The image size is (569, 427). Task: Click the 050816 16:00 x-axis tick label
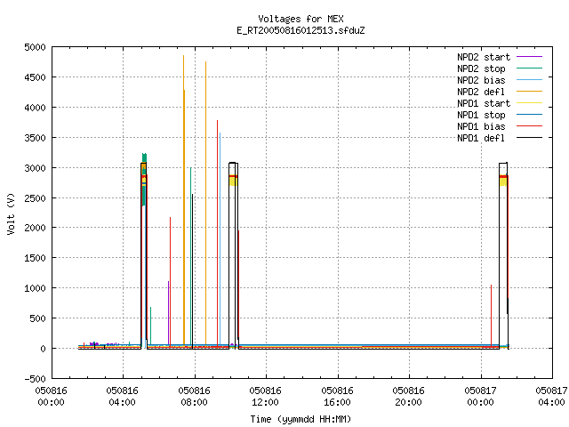tap(337, 397)
